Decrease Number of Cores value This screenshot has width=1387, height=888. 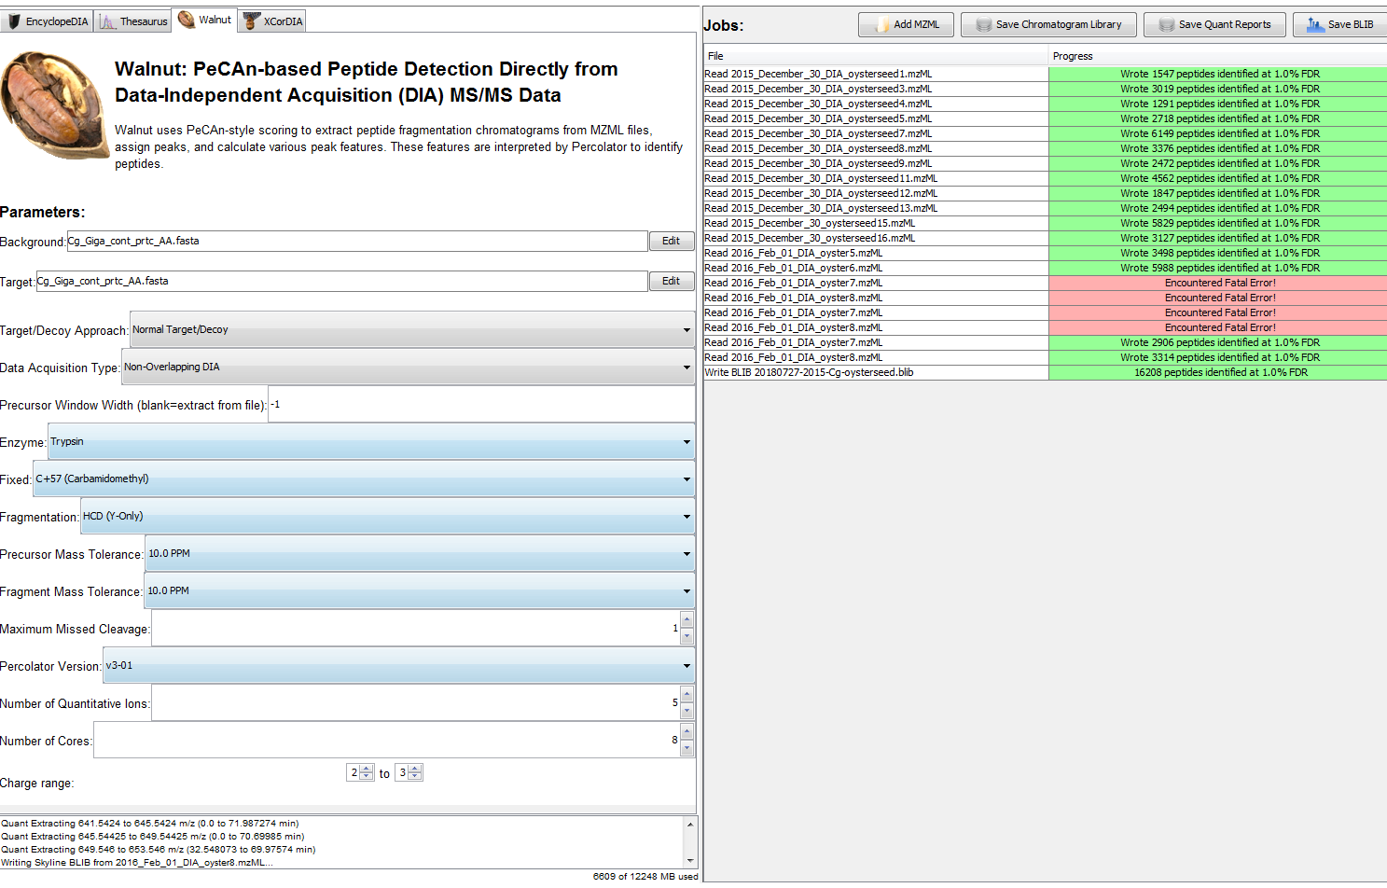coord(687,748)
